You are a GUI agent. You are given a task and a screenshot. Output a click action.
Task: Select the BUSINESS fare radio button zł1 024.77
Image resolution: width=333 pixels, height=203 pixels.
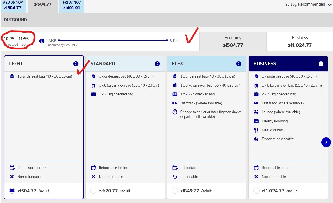(x=256, y=191)
